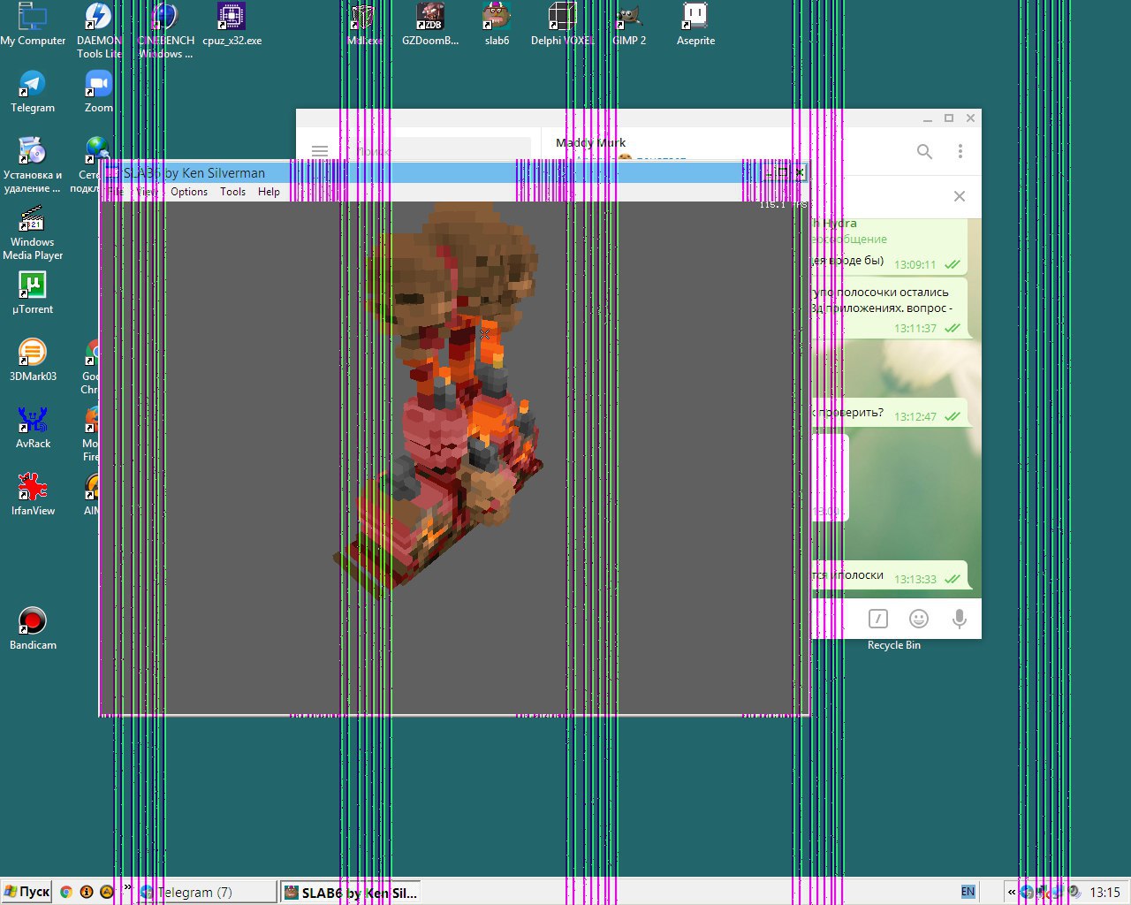1131x905 pixels.
Task: Open EN language indicator
Action: pos(968,892)
